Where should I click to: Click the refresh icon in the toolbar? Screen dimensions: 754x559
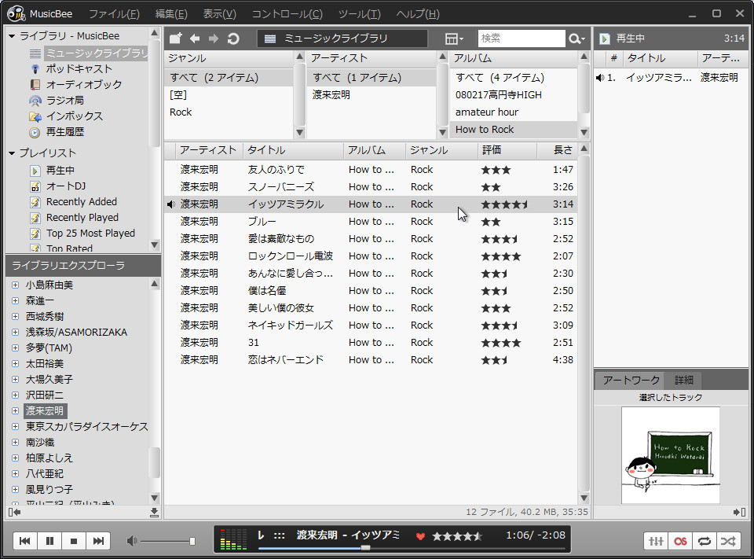point(233,38)
